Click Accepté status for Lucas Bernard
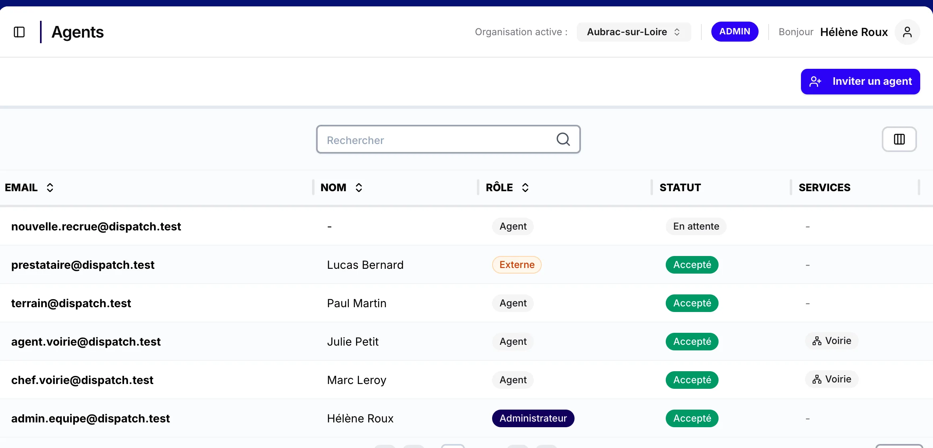Image resolution: width=933 pixels, height=448 pixels. pos(692,265)
